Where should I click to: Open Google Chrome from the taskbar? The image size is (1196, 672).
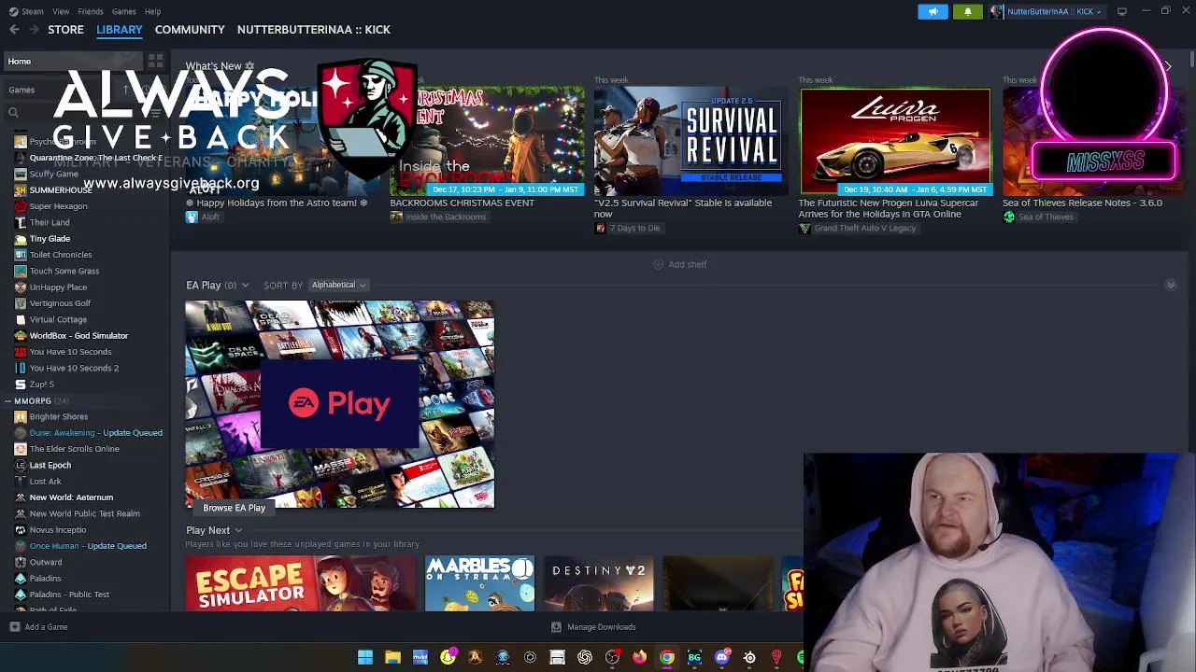click(x=666, y=657)
